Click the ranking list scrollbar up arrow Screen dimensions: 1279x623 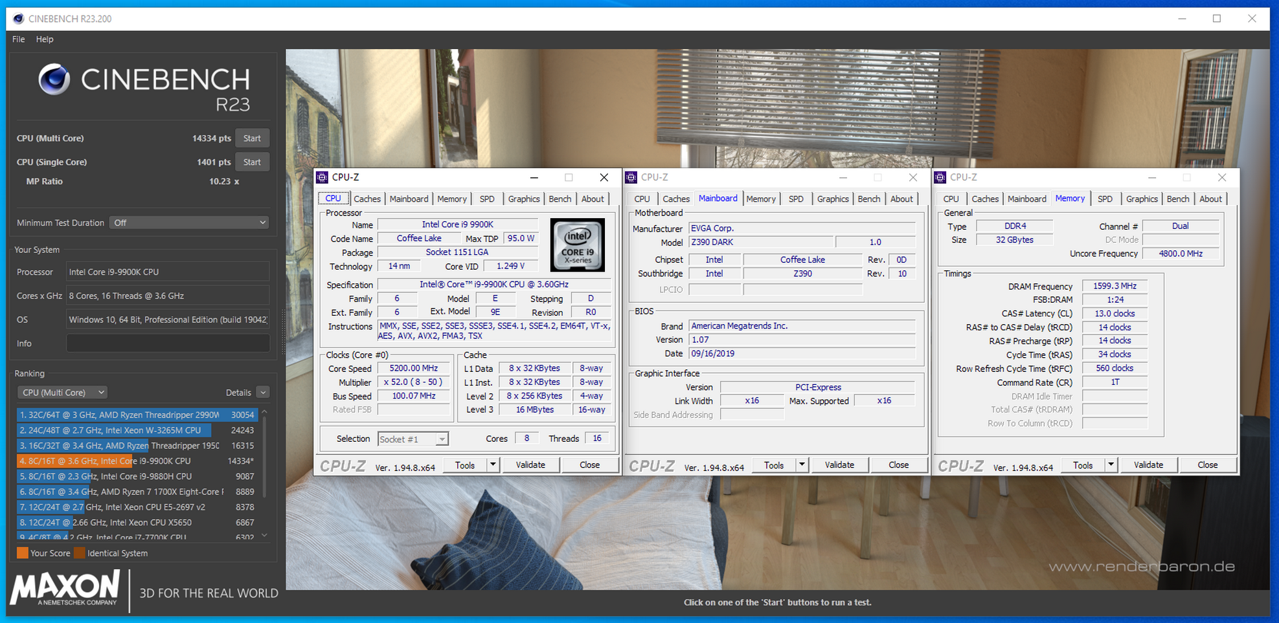tap(264, 412)
